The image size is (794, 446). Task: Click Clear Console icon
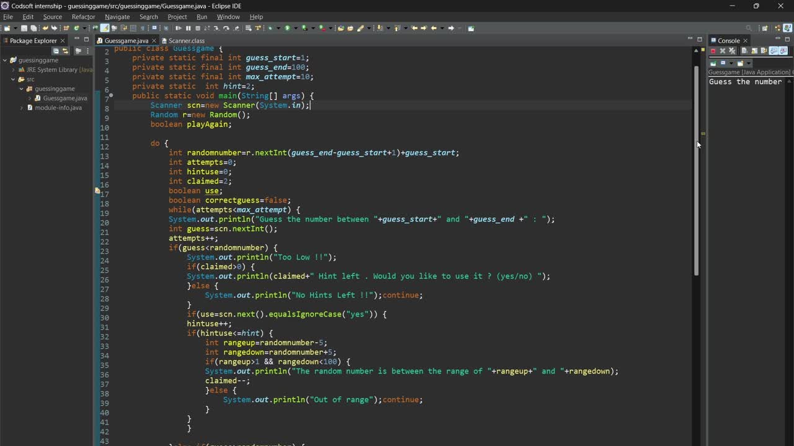pyautogui.click(x=744, y=51)
